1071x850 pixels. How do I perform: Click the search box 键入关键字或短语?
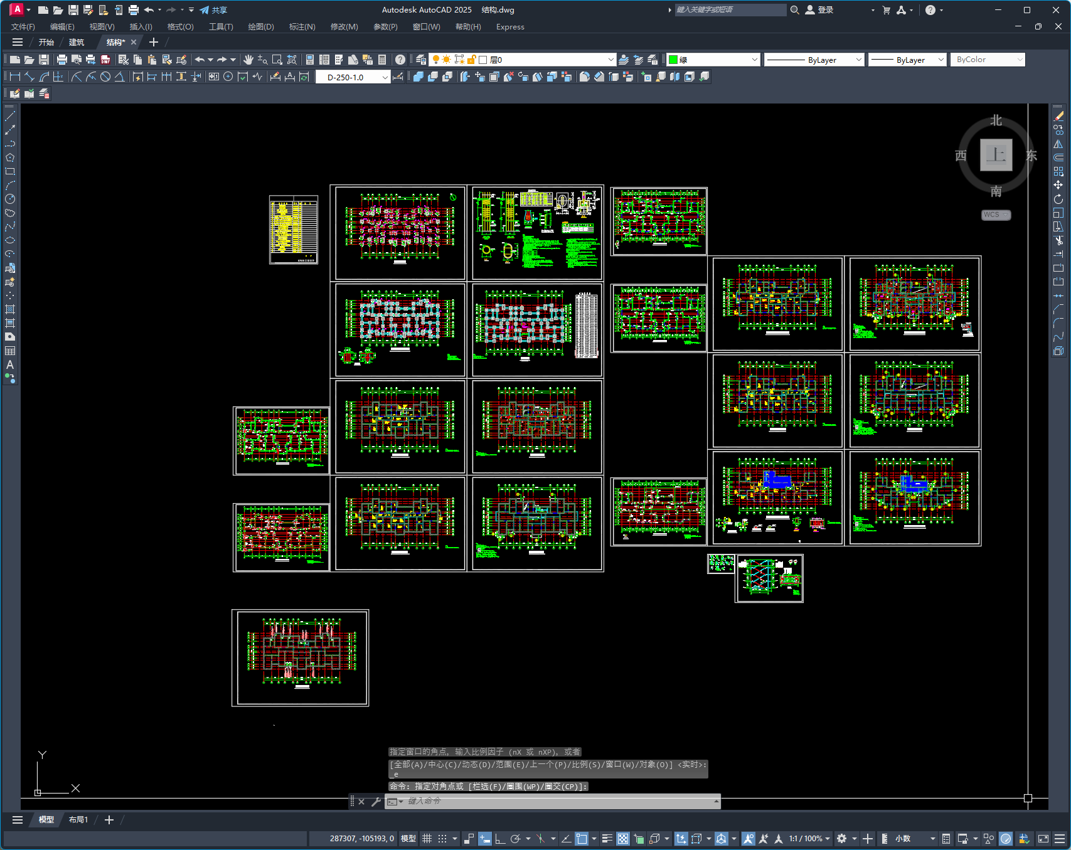[730, 10]
